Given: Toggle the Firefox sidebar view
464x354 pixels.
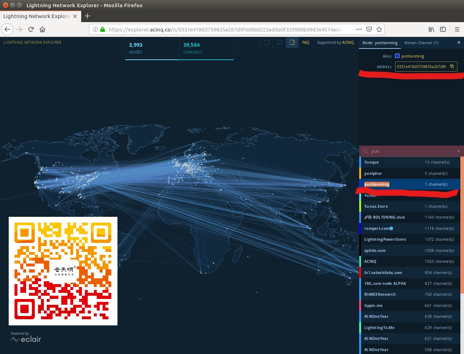Looking at the screenshot, I should point(443,29).
